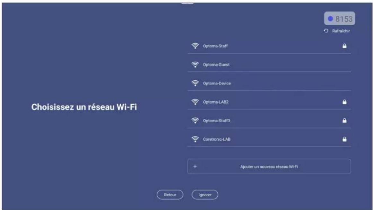
Task: Click the 8153 code badge
Action: [340, 19]
